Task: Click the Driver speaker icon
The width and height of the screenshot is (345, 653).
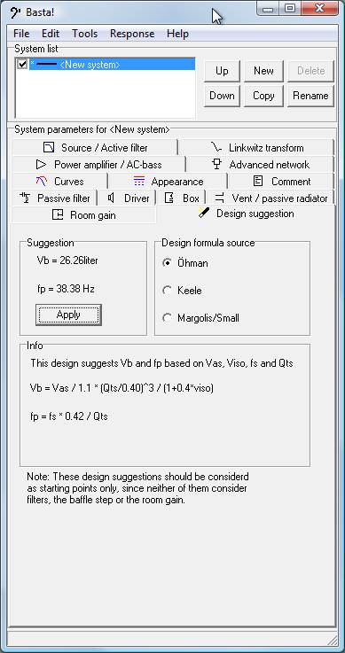Action: click(x=111, y=198)
